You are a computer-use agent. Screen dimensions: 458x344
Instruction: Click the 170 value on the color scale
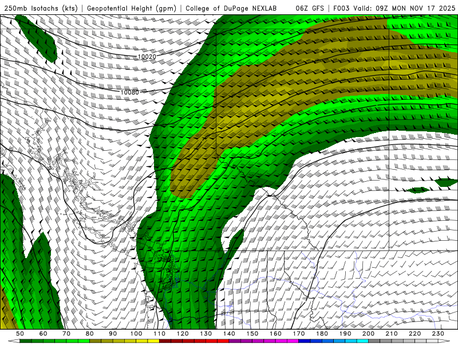(x=299, y=334)
